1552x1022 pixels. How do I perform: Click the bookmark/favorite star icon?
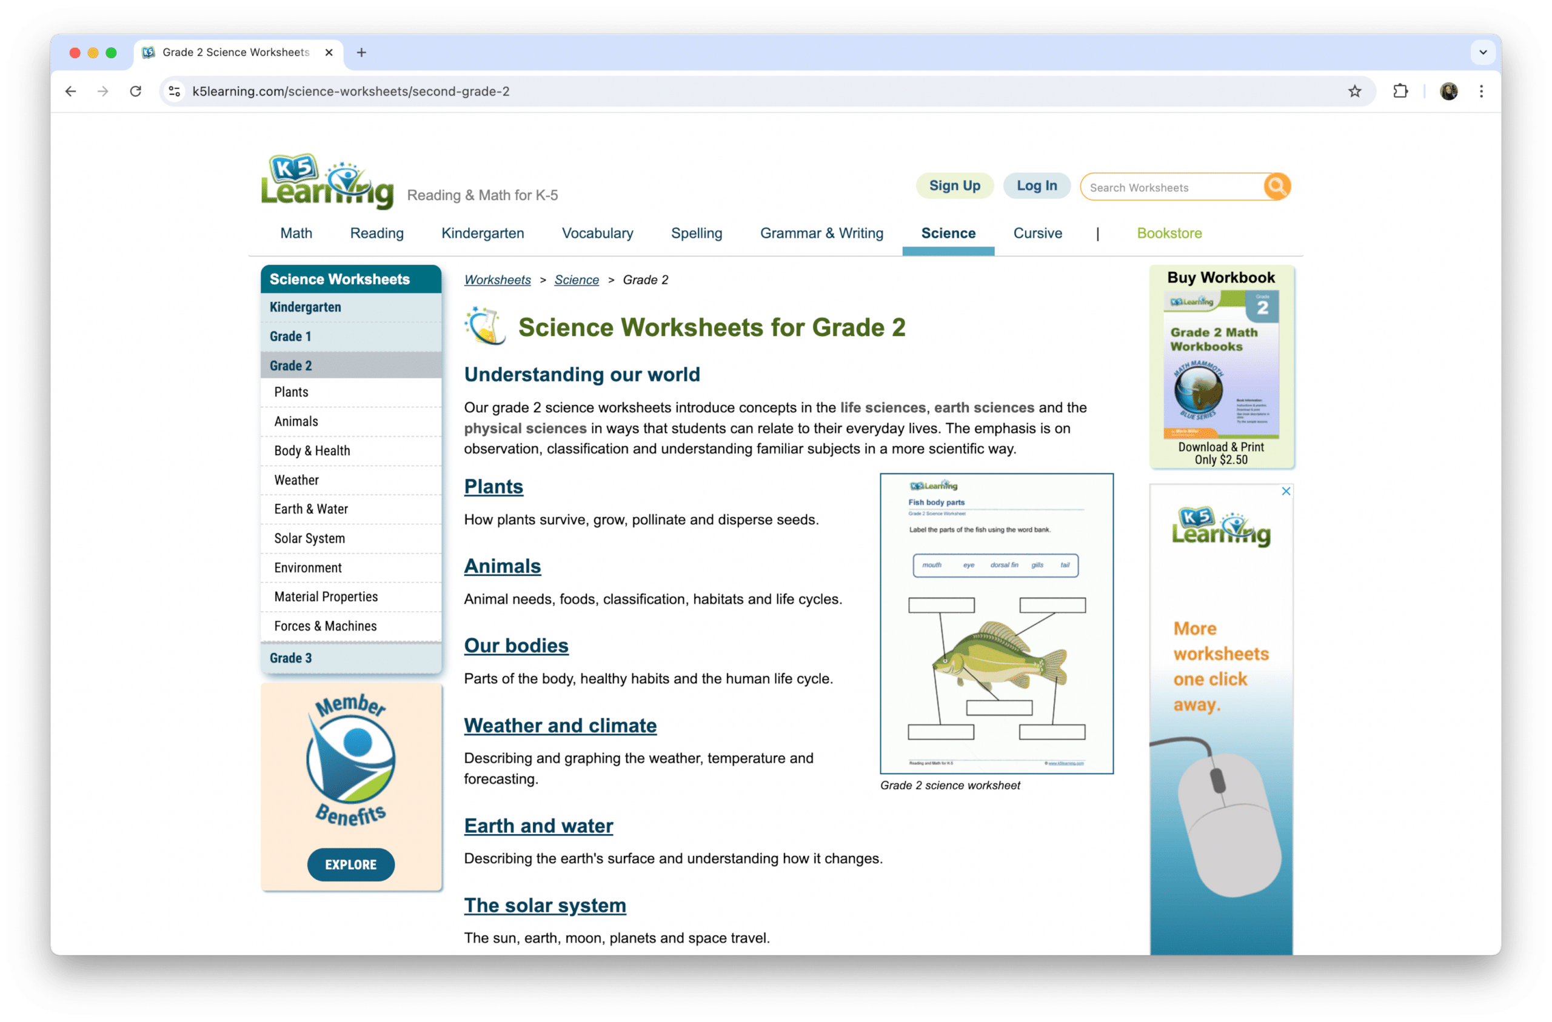[1354, 90]
